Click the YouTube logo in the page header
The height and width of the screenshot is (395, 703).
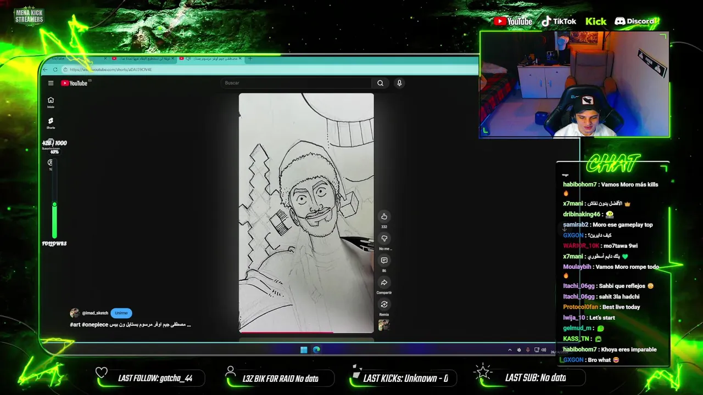(x=74, y=83)
